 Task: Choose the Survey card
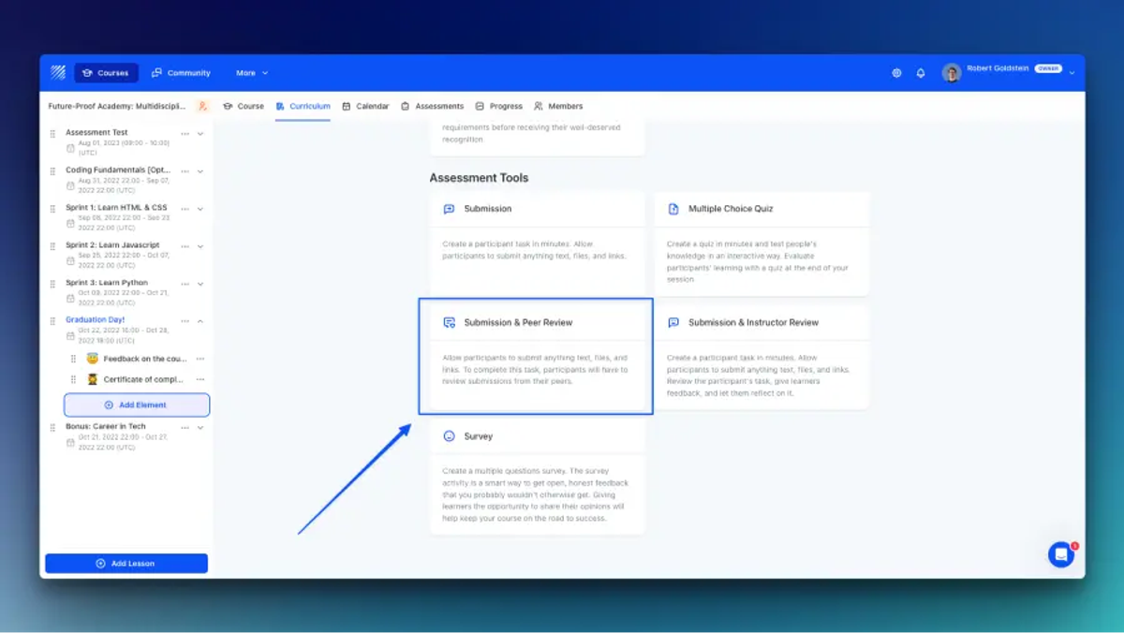tap(538, 477)
